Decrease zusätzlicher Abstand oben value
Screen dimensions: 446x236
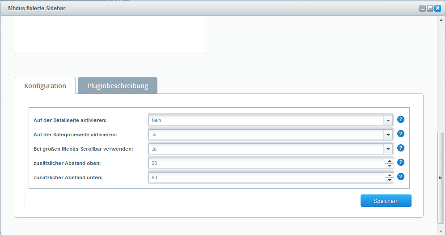(x=389, y=166)
